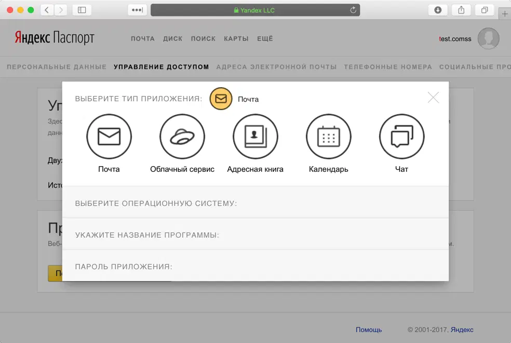Click the Чат label

(x=401, y=169)
